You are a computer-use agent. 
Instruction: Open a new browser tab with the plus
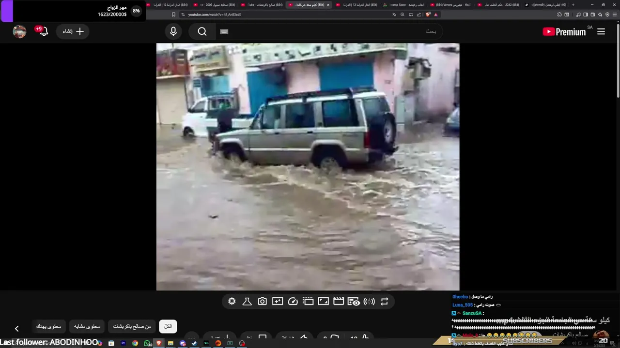[x=573, y=5]
